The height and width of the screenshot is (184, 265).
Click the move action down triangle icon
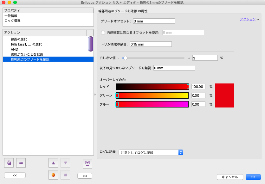pos(65,163)
